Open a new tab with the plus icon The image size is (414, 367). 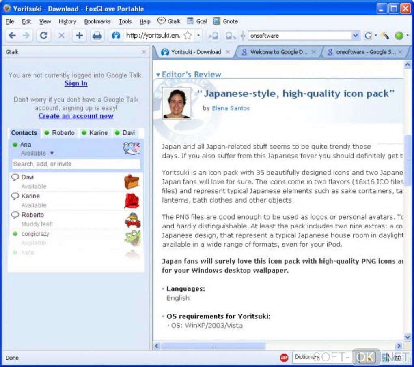point(79,35)
